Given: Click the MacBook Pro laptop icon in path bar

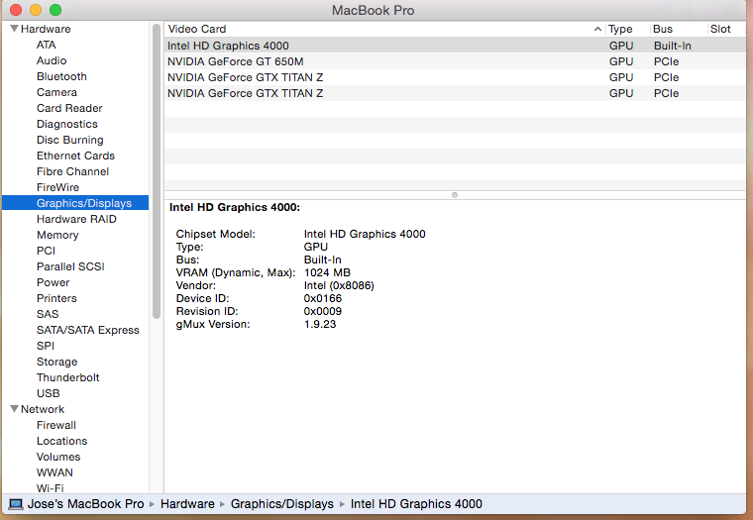Looking at the screenshot, I should pos(16,504).
